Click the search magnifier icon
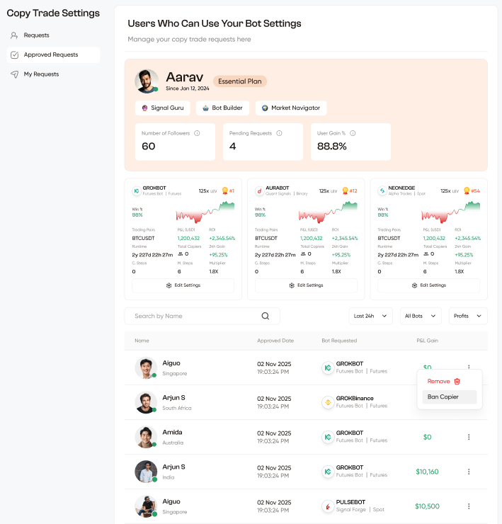Image resolution: width=502 pixels, height=524 pixels. coord(266,316)
